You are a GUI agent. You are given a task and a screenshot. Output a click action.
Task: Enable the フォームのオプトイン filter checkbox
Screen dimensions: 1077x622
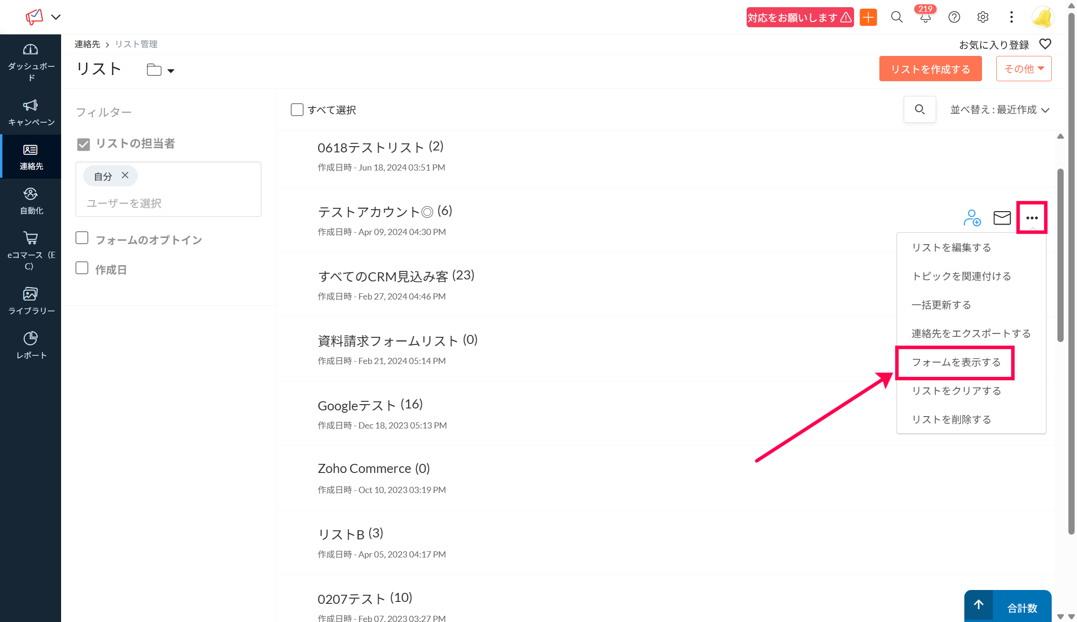[x=82, y=238]
